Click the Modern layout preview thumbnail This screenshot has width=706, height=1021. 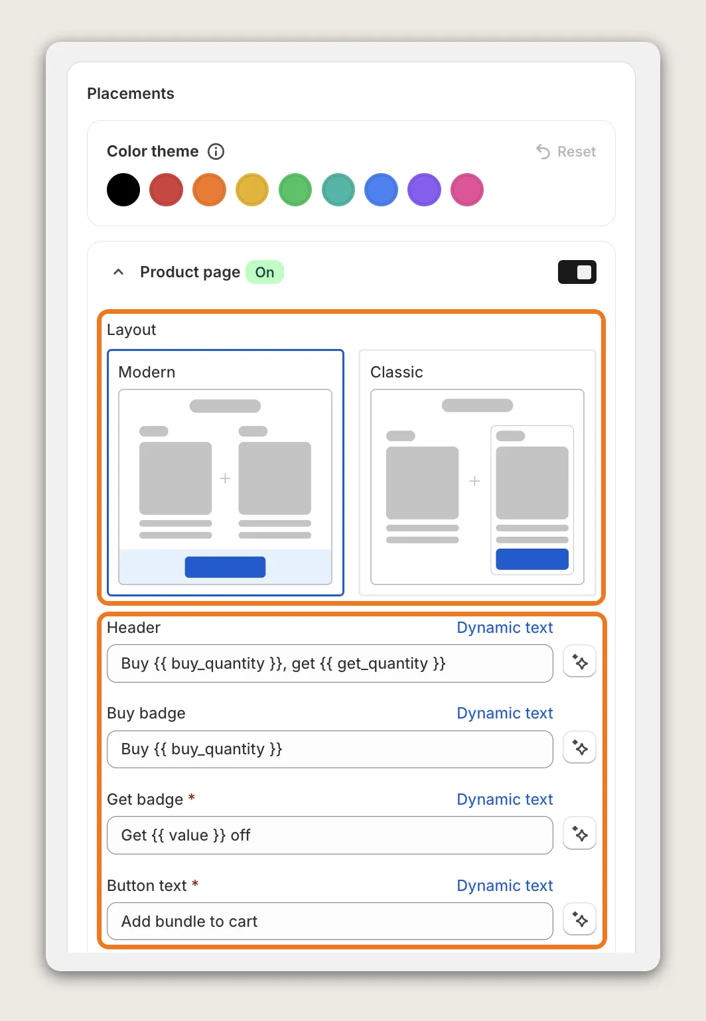pyautogui.click(x=226, y=487)
